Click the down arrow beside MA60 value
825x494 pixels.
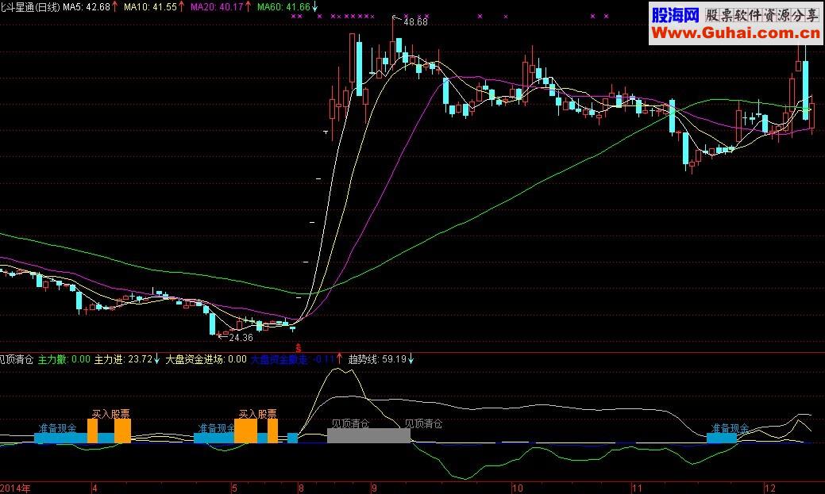point(316,7)
